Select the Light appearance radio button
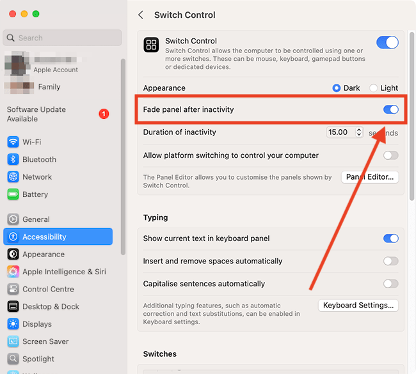The width and height of the screenshot is (416, 374). pyautogui.click(x=373, y=88)
